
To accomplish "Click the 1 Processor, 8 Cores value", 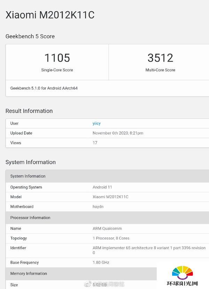I will [x=111, y=238].
